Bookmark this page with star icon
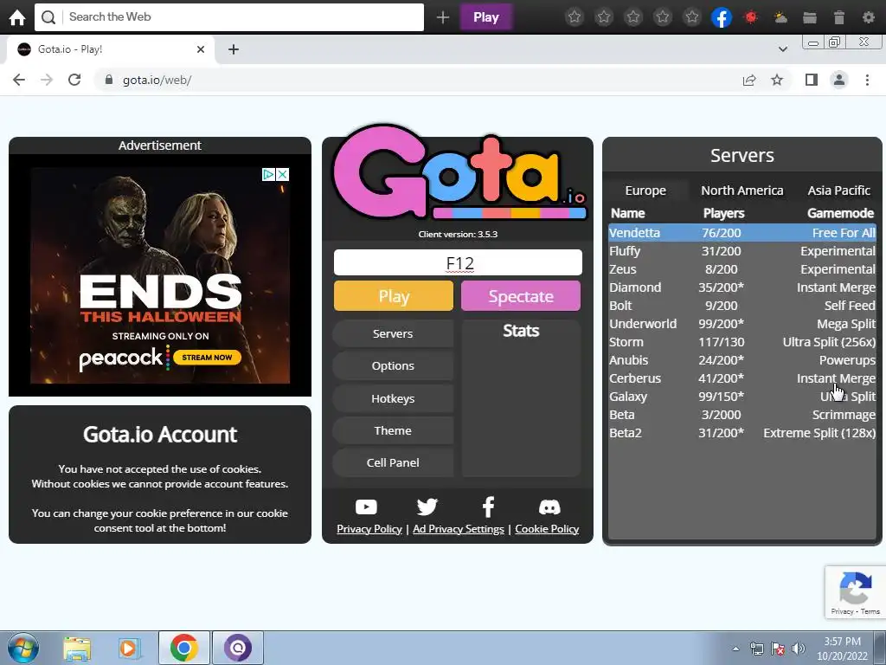 777,80
